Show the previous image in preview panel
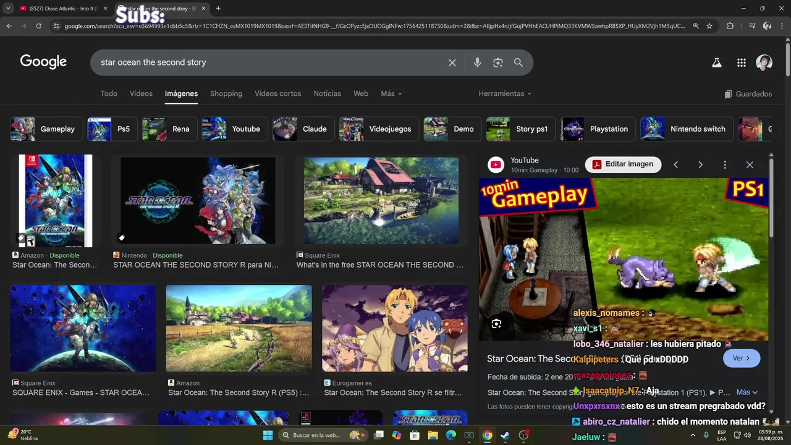 675,164
